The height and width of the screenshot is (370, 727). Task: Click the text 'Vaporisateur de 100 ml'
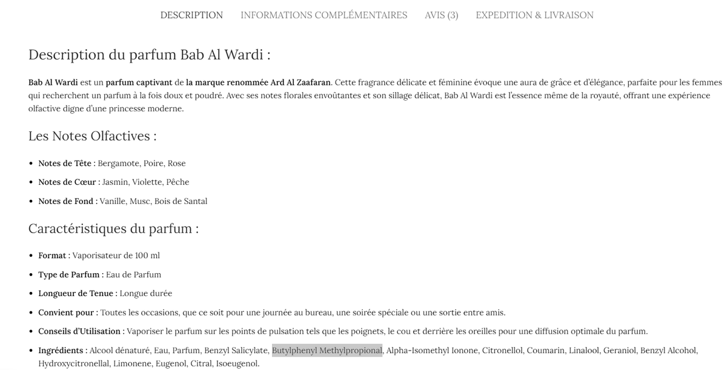(116, 256)
